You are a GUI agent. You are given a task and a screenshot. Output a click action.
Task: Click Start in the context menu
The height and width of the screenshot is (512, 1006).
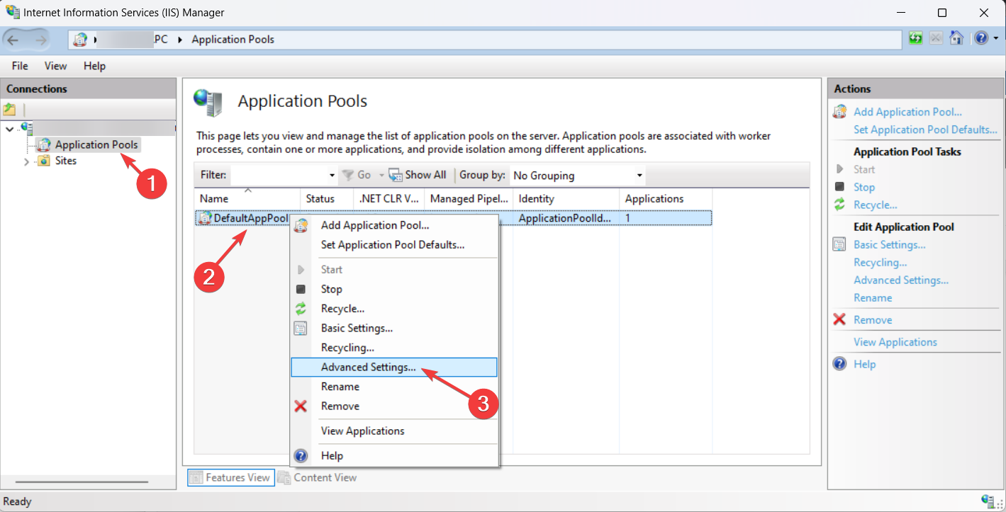point(394,270)
